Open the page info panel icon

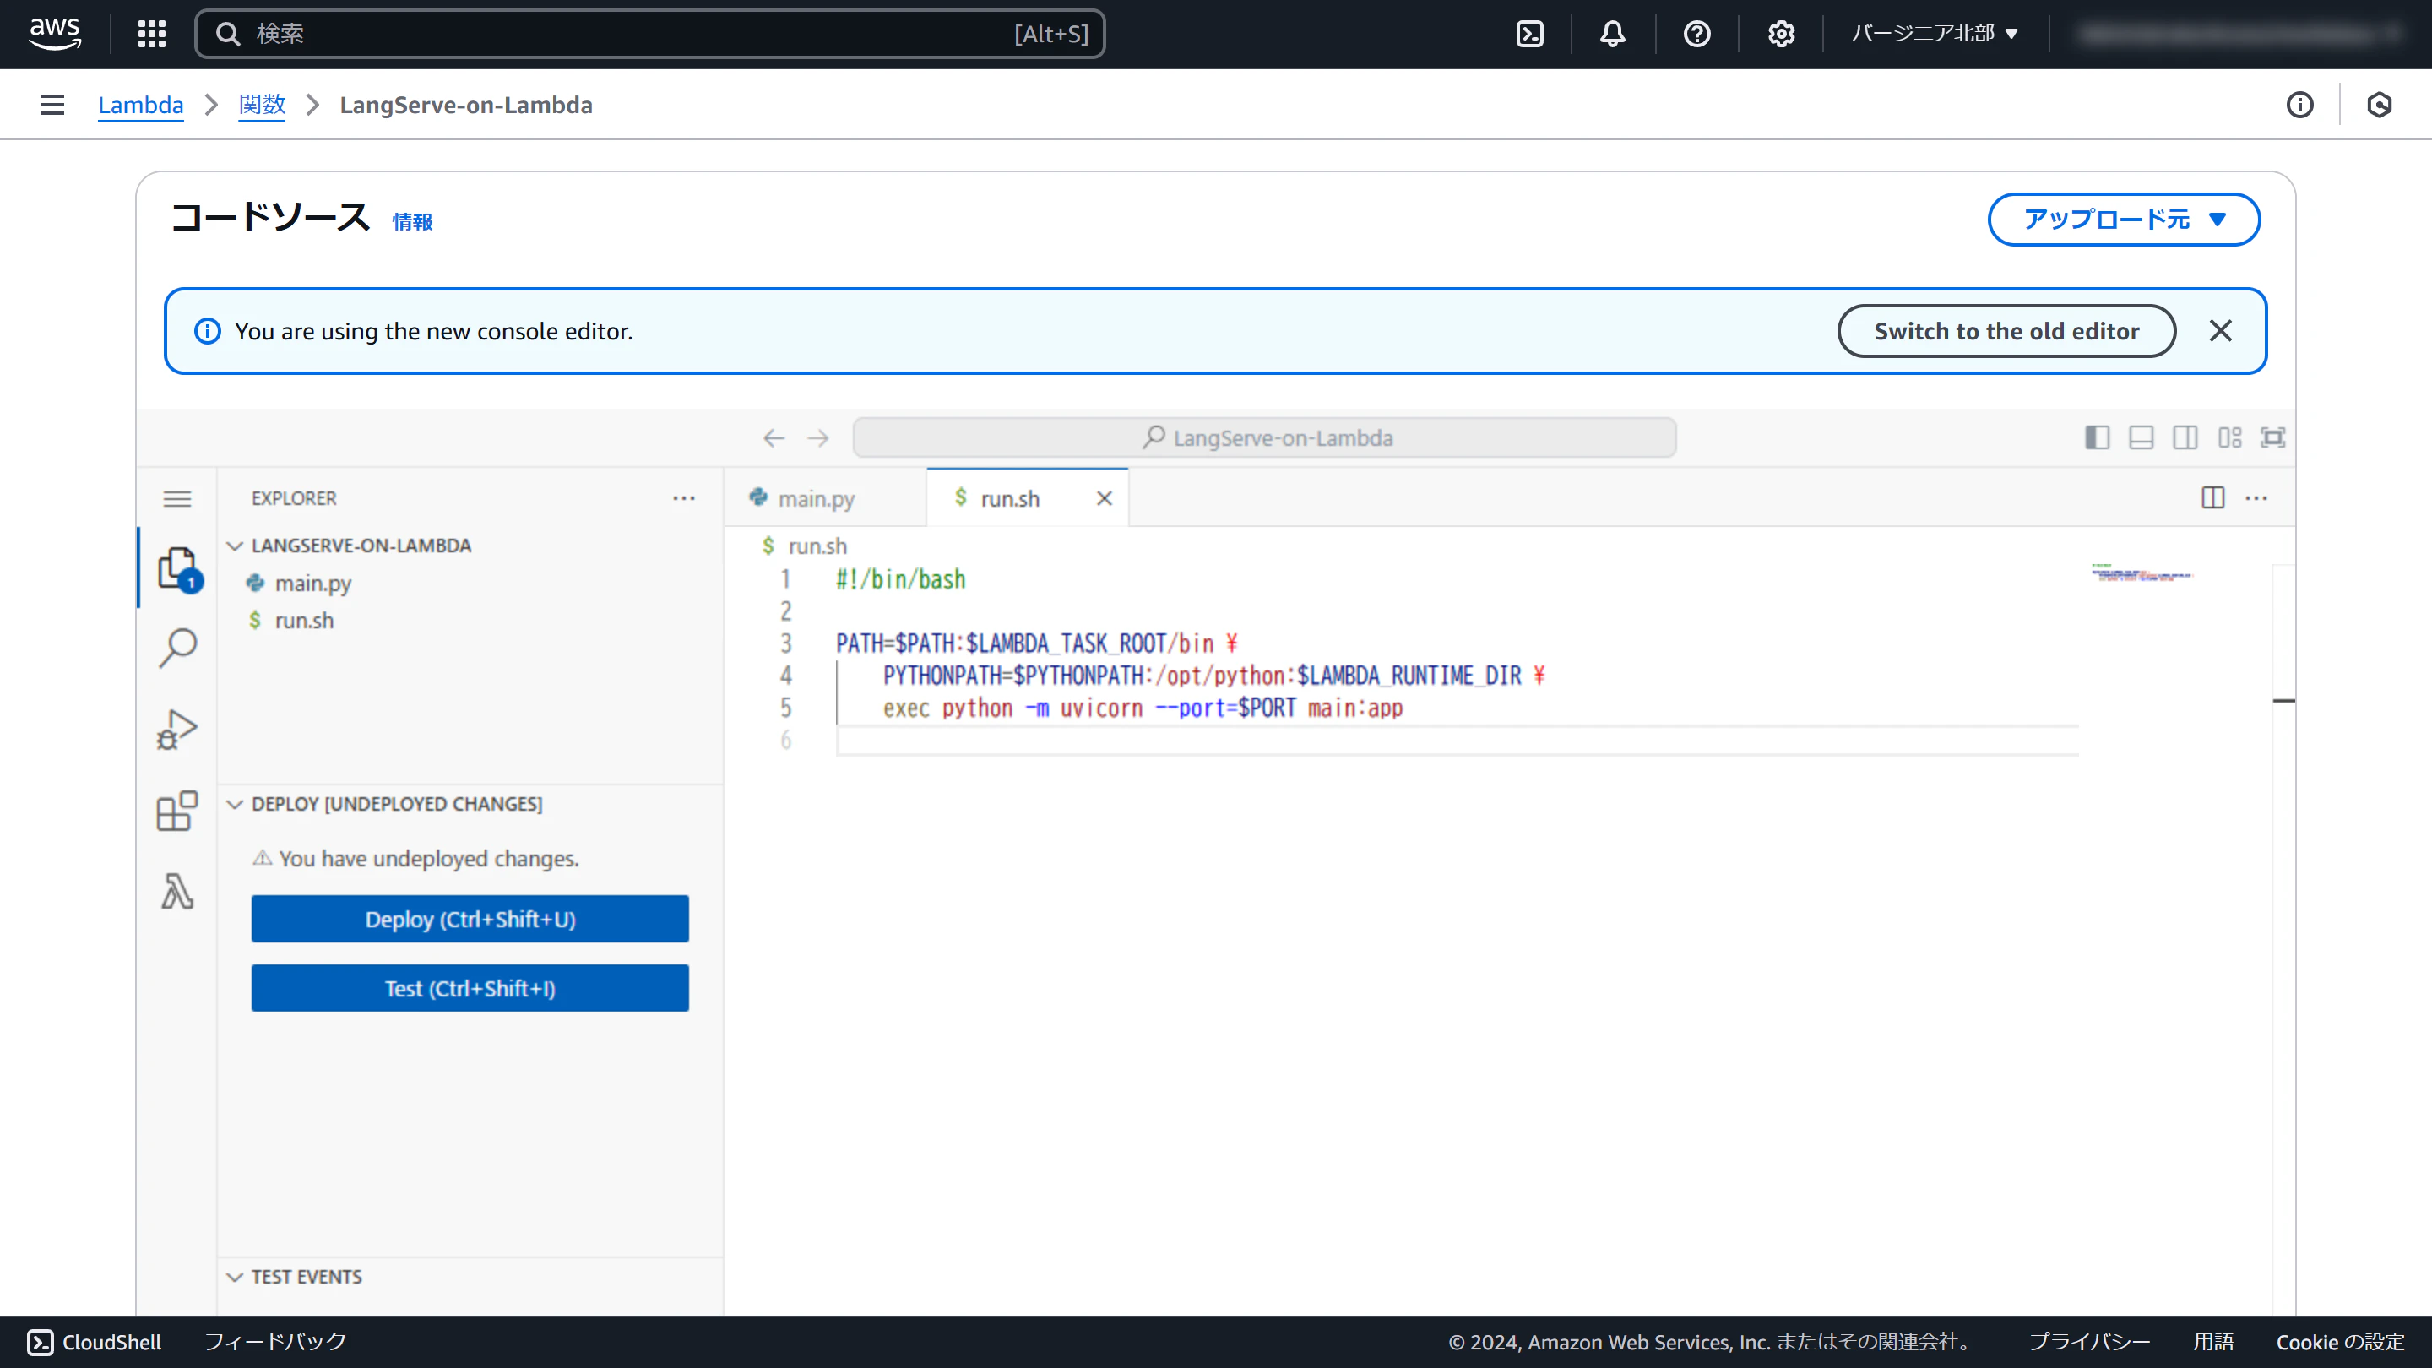tap(2299, 105)
